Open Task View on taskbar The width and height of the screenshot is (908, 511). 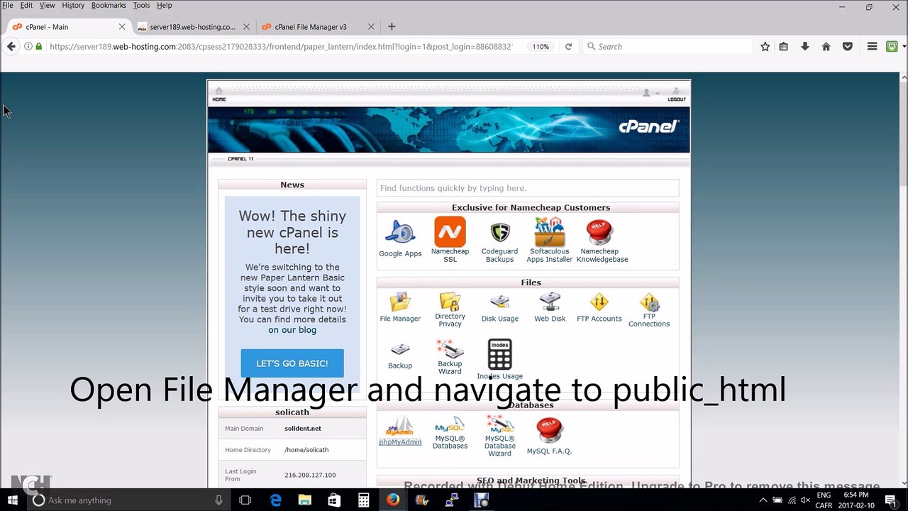click(x=245, y=500)
